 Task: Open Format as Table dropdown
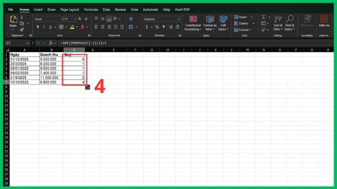[210, 24]
